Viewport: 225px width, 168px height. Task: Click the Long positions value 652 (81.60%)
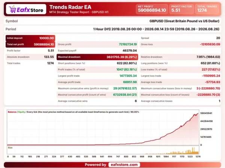pos(210,63)
